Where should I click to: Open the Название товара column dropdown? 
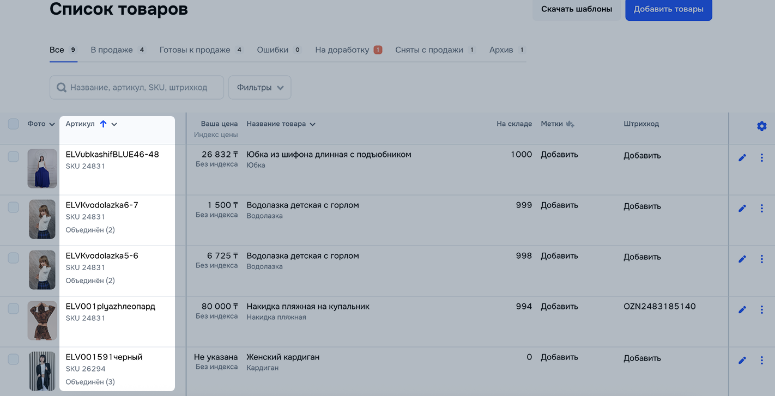[x=312, y=124]
